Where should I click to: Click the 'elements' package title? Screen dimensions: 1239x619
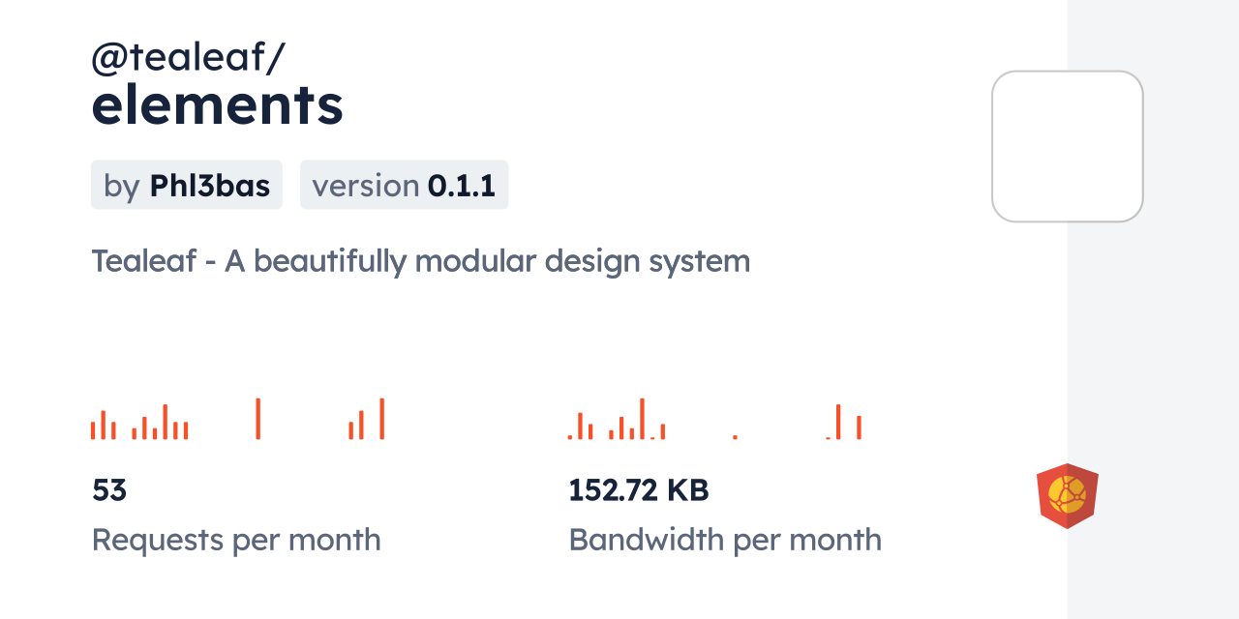(218, 105)
